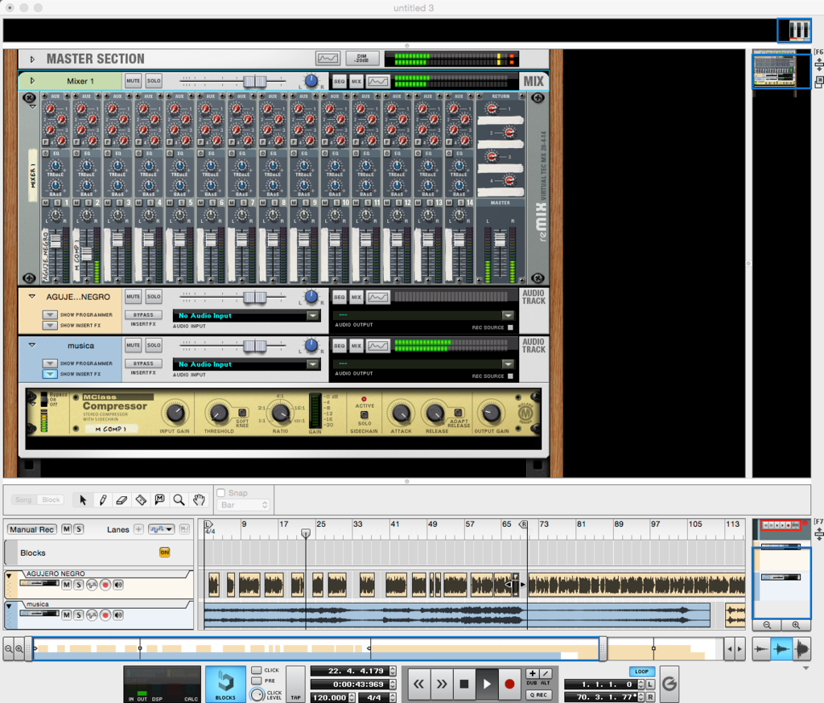Toggle Adapt Release on MClass Compressor

coord(458,413)
